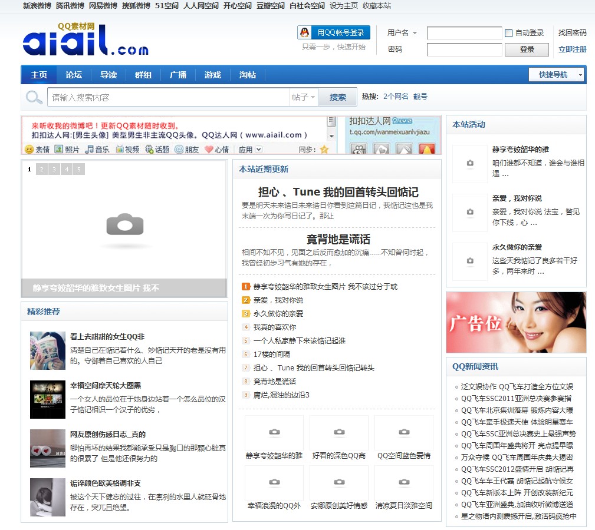This screenshot has height=530, width=595.
Task: Open thumbnail above 清凉夏日淡雅空间
Action: coord(404,482)
